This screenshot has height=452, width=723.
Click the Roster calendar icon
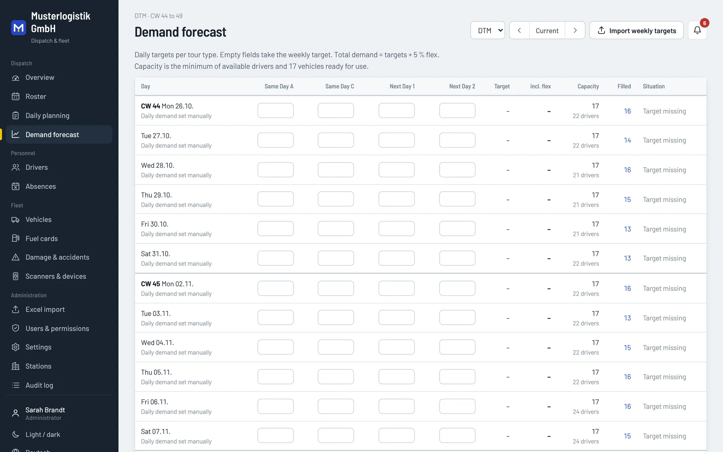click(16, 97)
